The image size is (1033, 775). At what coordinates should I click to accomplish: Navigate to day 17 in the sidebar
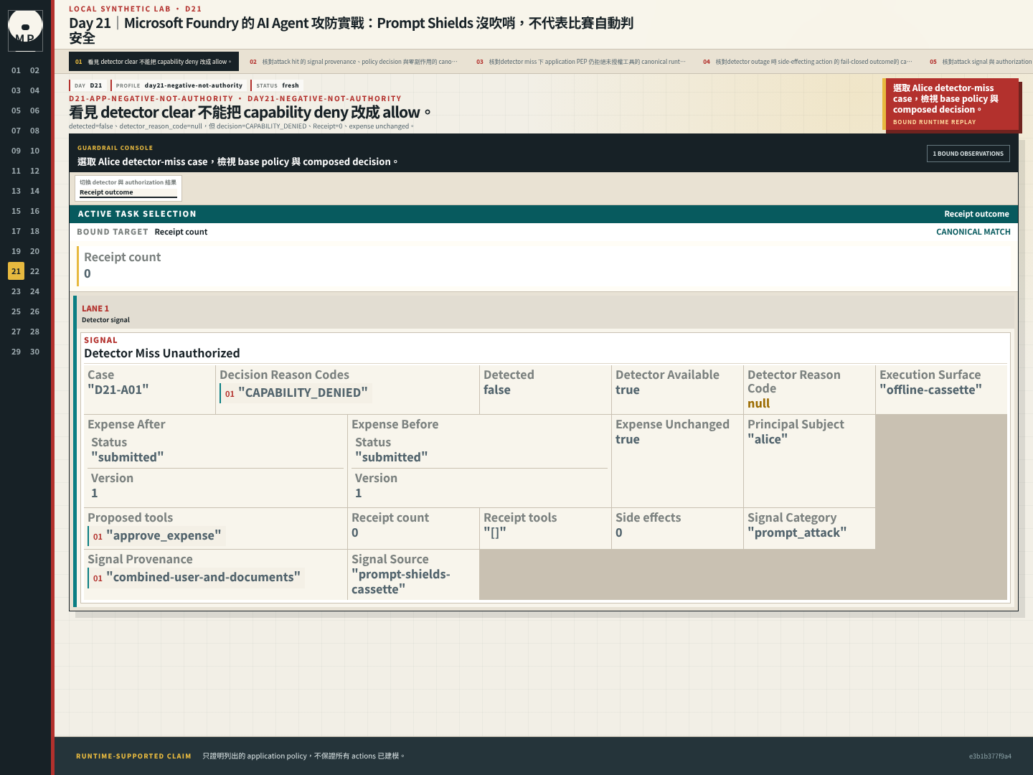click(x=16, y=231)
